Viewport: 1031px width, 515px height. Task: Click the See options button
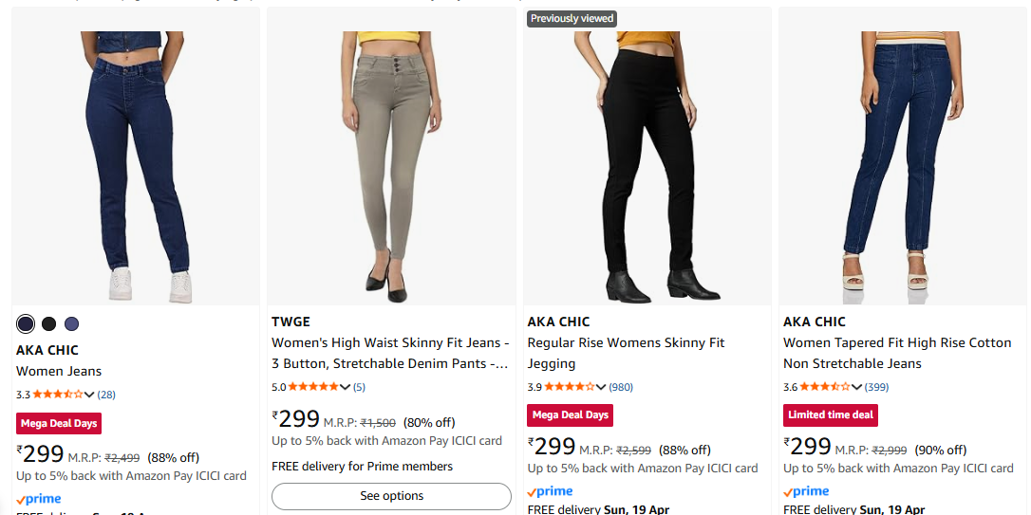coord(391,496)
